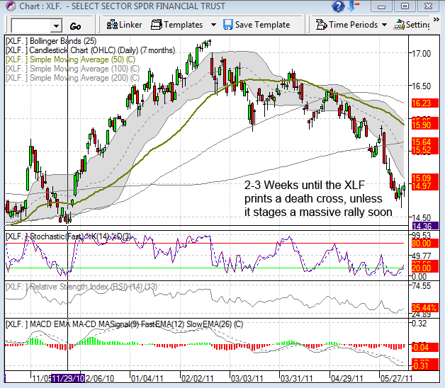Image resolution: width=445 pixels, height=388 pixels.
Task: Click the 15.09 red price marker
Action: click(425, 178)
